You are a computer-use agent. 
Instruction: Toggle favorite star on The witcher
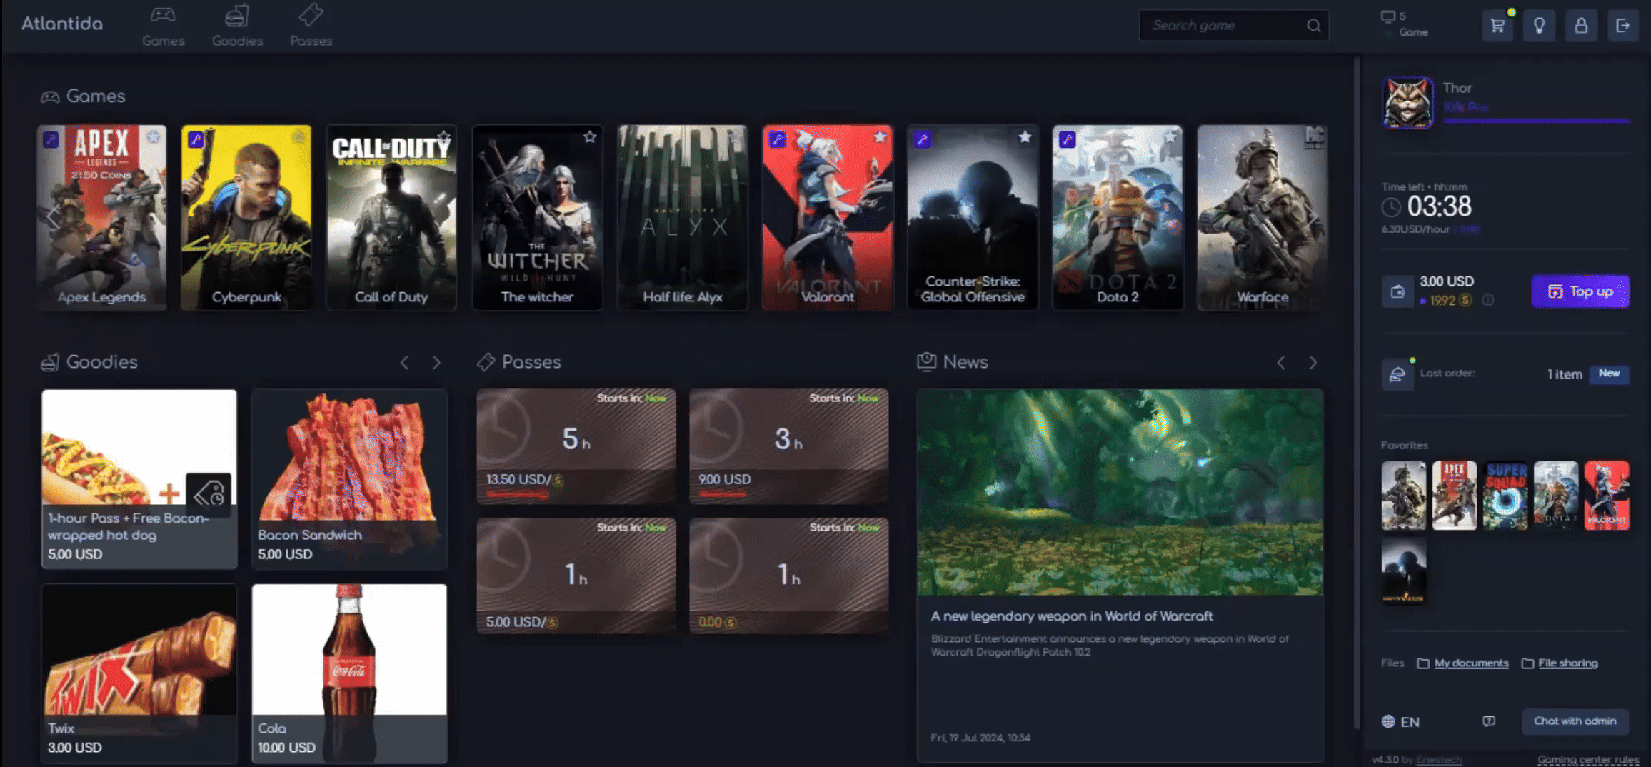pos(590,136)
